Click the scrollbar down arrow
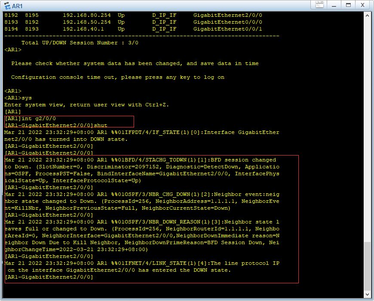This screenshot has width=374, height=301. 367,294
